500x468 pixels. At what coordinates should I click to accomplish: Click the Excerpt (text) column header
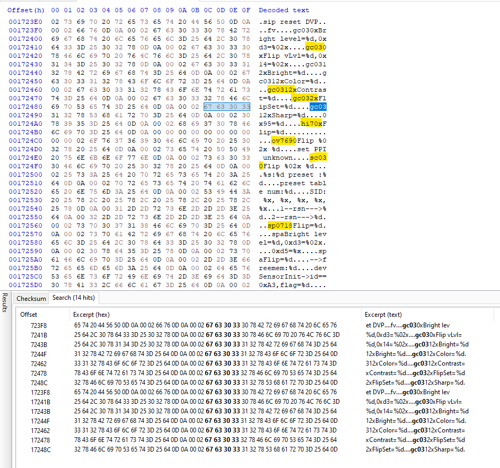383,315
